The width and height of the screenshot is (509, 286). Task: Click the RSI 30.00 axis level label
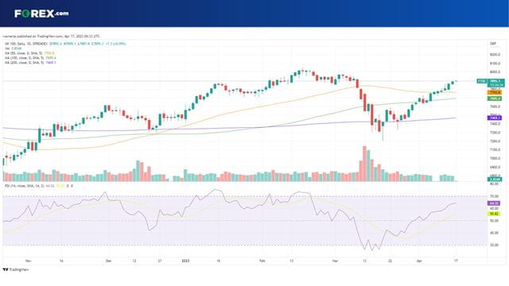click(494, 245)
